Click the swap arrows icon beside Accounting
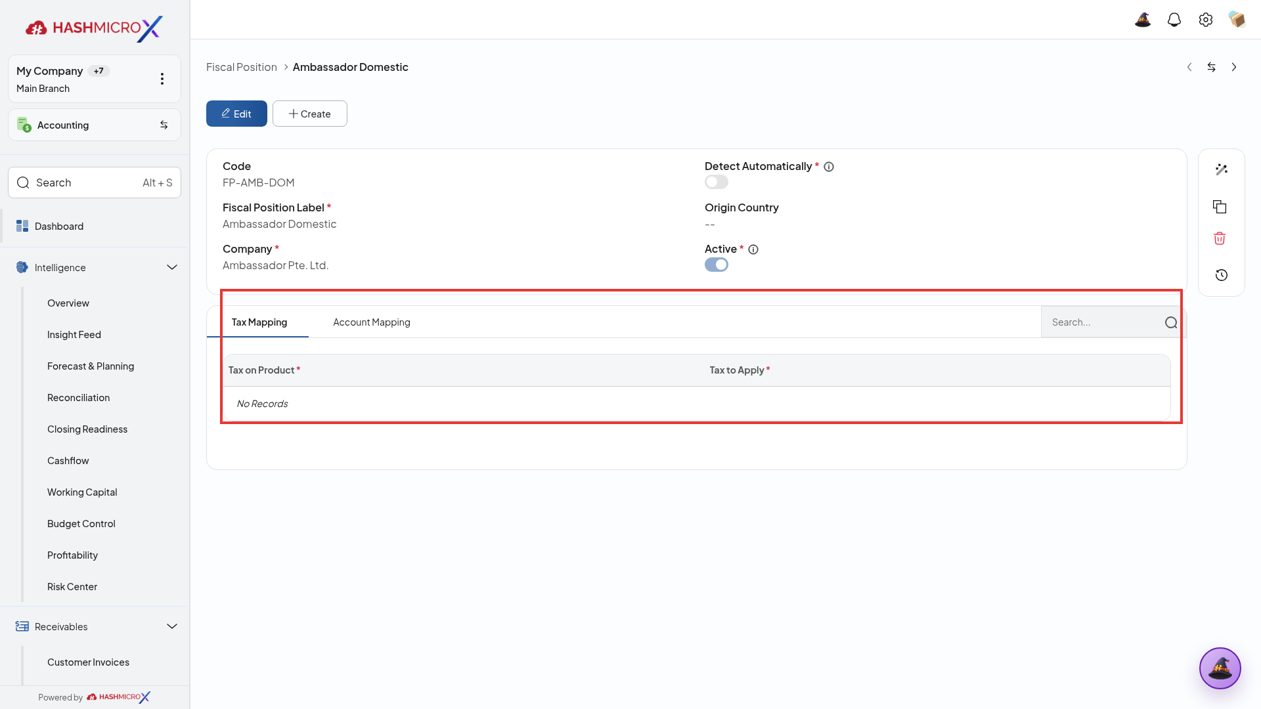 tap(164, 125)
